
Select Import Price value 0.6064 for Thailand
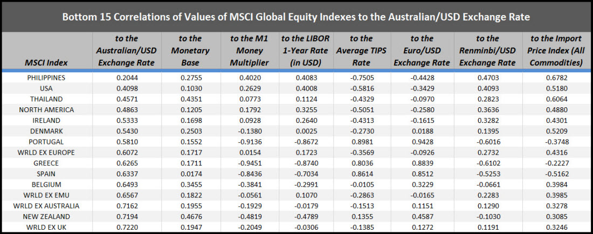tap(556, 99)
